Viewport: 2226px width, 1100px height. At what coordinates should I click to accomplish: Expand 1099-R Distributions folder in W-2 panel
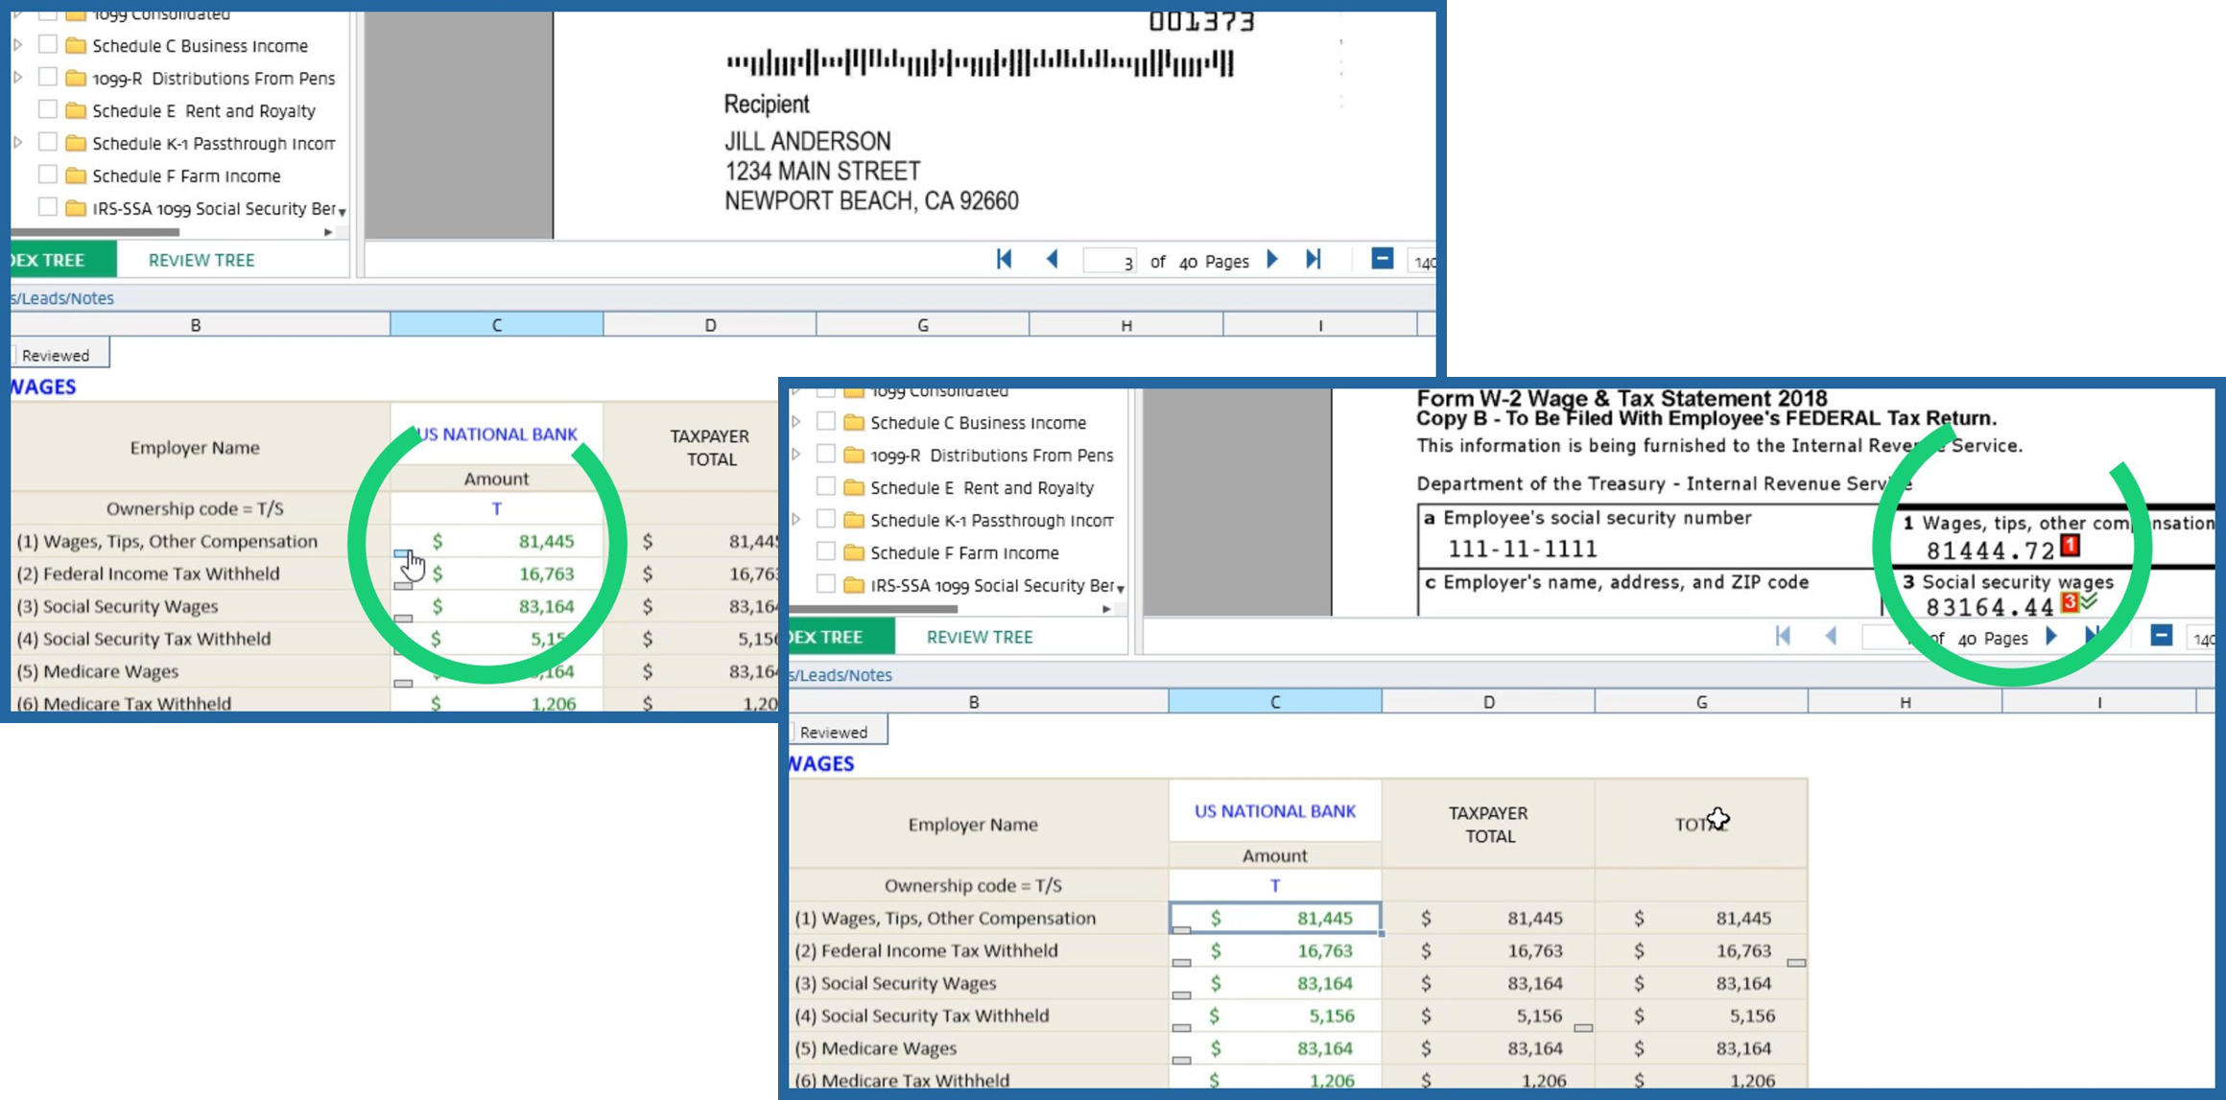click(x=796, y=455)
